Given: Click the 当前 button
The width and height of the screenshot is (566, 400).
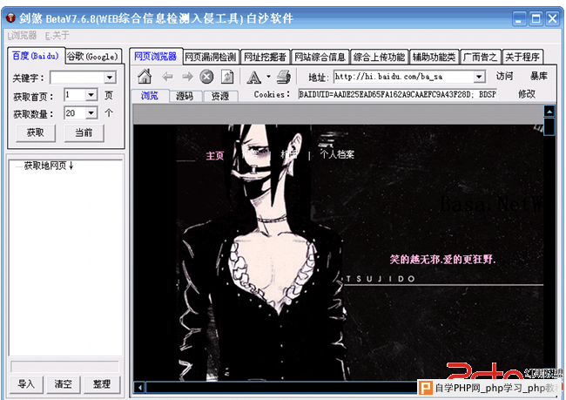Looking at the screenshot, I should (x=84, y=132).
